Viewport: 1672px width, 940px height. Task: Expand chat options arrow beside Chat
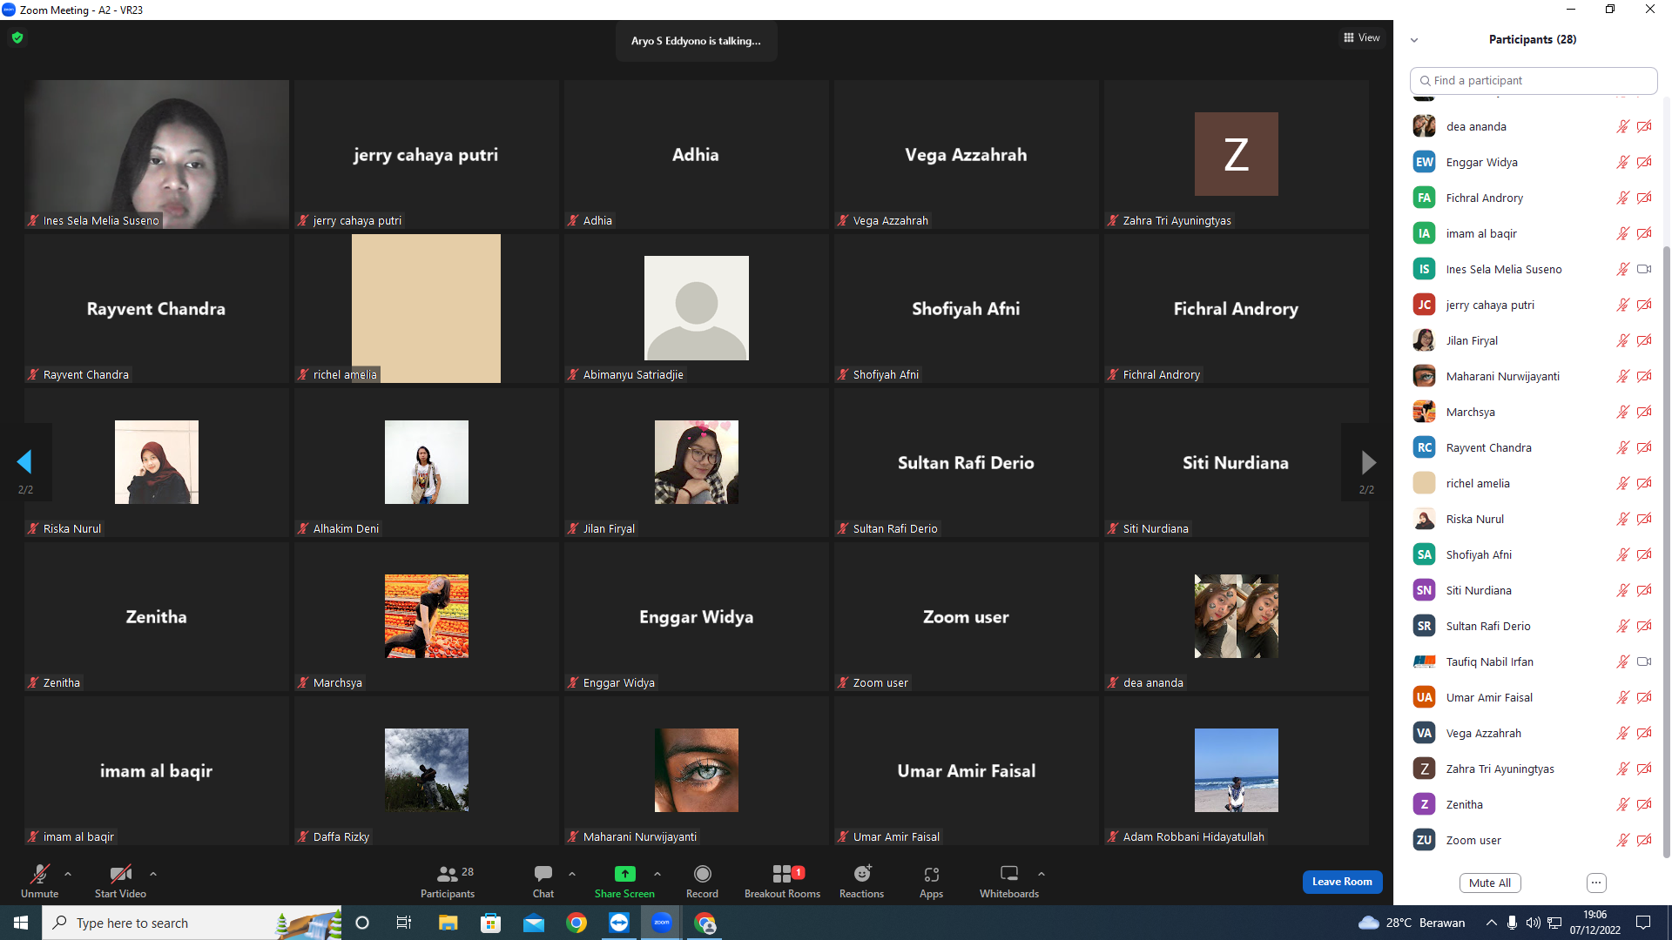572,874
